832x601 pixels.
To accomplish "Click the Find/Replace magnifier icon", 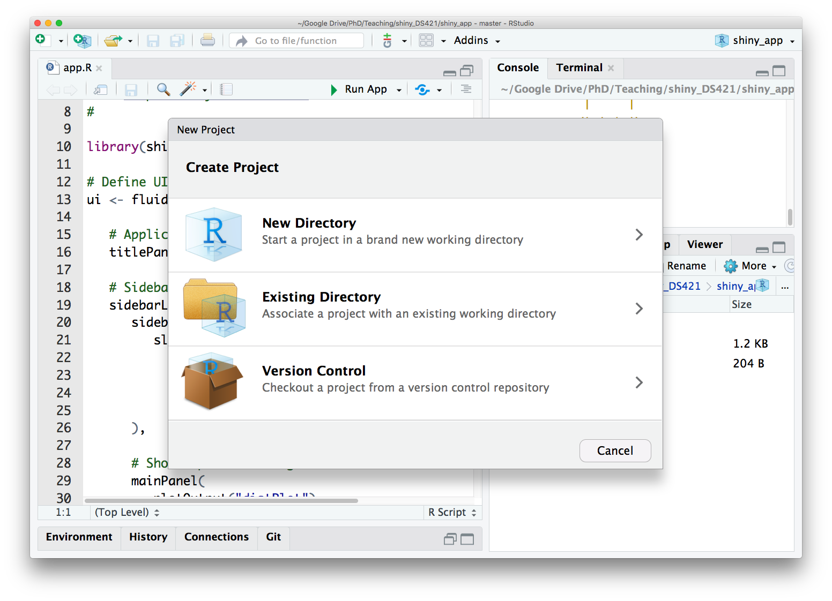I will (x=164, y=89).
